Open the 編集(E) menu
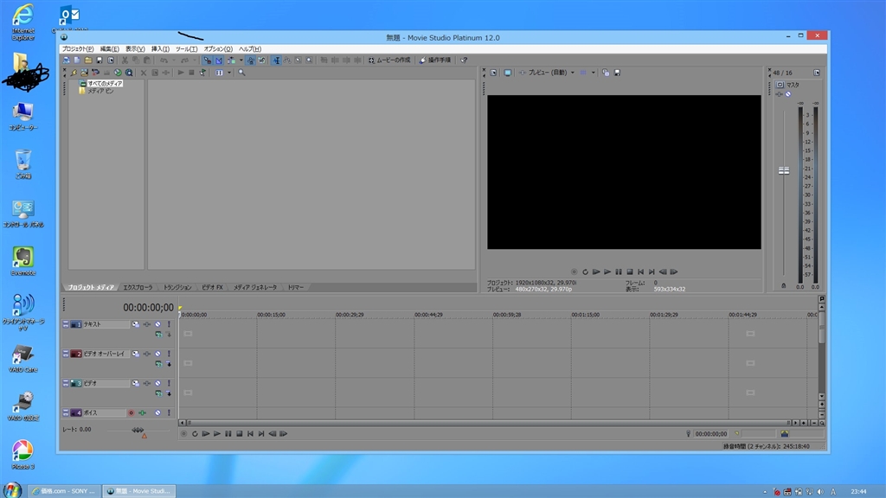Image resolution: width=886 pixels, height=498 pixels. (109, 49)
